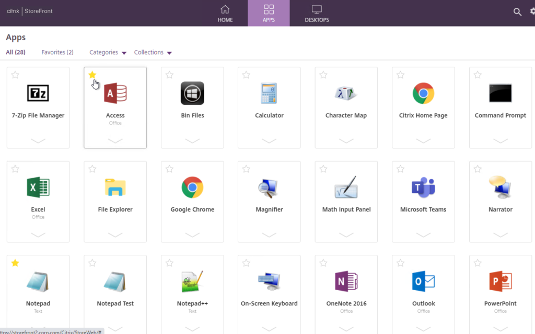
Task: Favorite the Bin Files app
Action: pos(169,75)
